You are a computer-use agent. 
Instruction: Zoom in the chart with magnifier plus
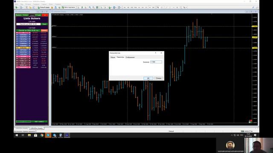[90, 8]
